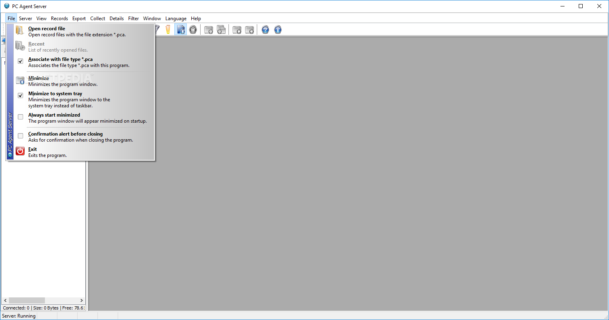Uncheck Minimize to system tray option

pyautogui.click(x=21, y=96)
